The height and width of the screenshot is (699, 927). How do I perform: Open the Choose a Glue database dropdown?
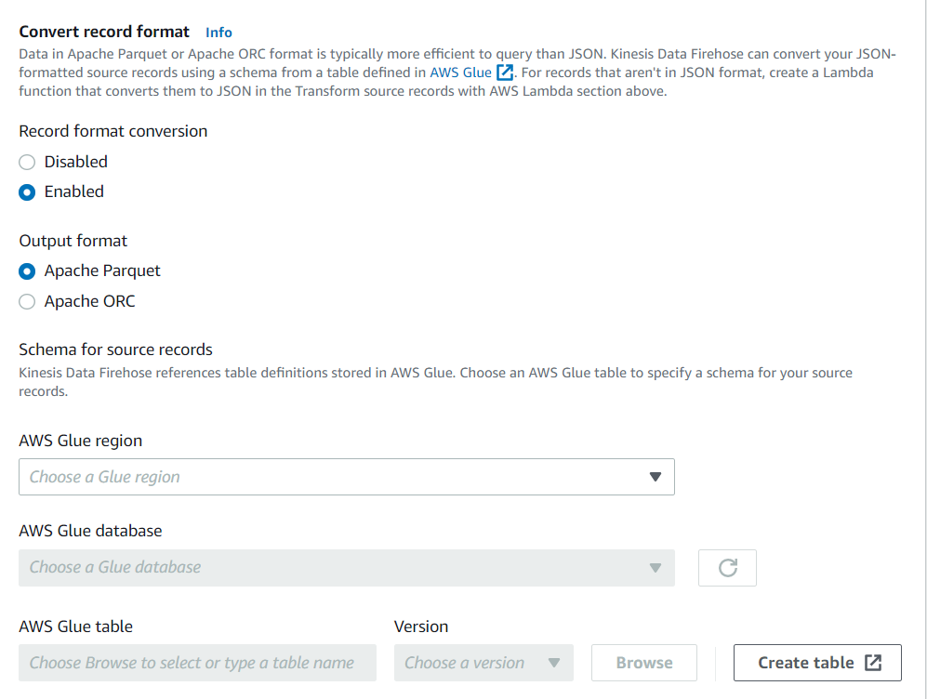(x=347, y=568)
